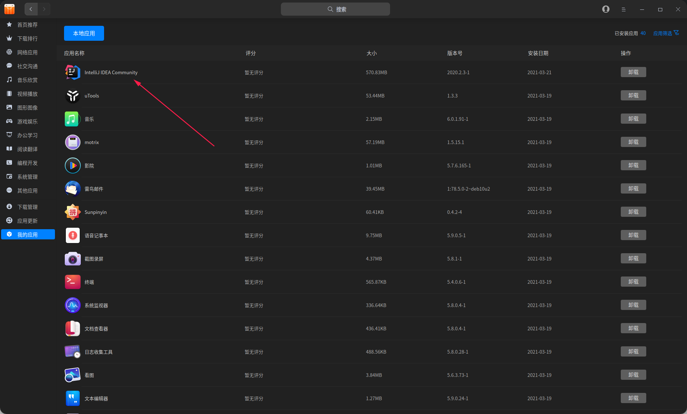
Task: Click the 评分 column header
Action: tap(251, 53)
